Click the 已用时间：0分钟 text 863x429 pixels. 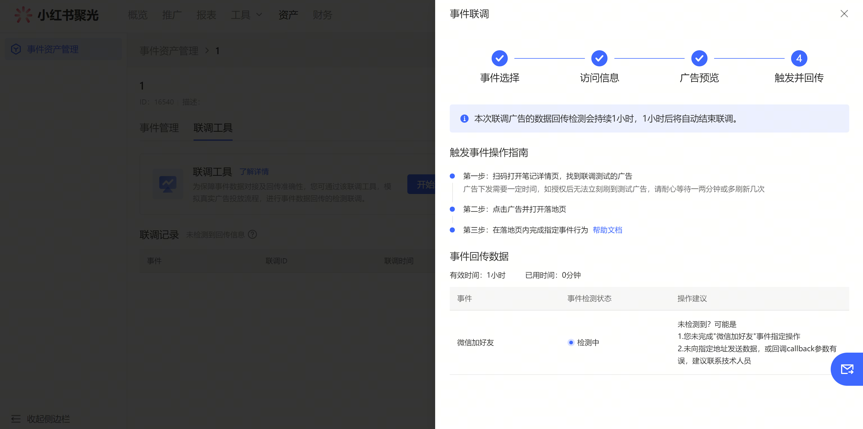[553, 275]
